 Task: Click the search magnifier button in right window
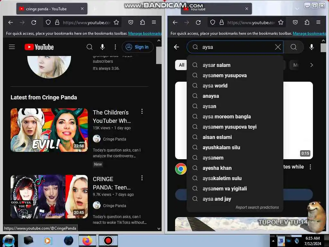pos(294,47)
